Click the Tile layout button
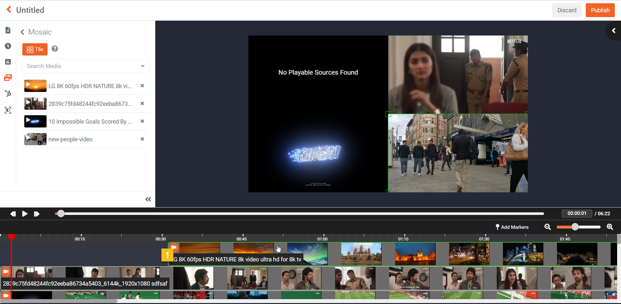Screen dimensions: 621x304 (x=35, y=49)
